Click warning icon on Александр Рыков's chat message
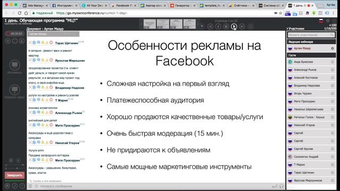This screenshot has width=340, height=191. (x=47, y=112)
